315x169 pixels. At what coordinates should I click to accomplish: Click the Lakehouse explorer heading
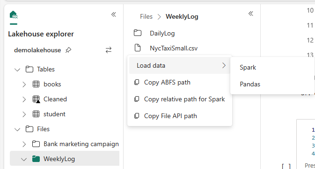41,34
